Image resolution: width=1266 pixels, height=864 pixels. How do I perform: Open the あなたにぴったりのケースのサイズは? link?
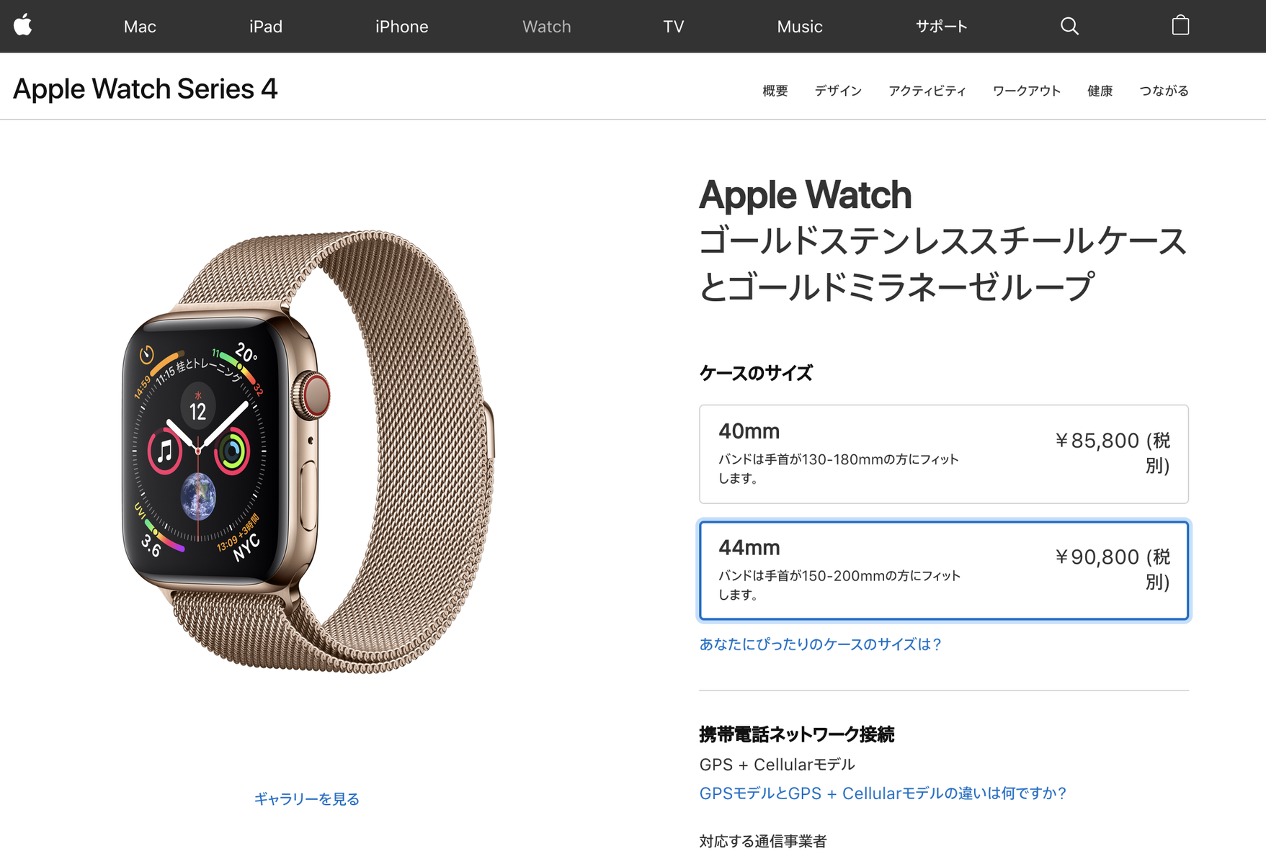(820, 644)
